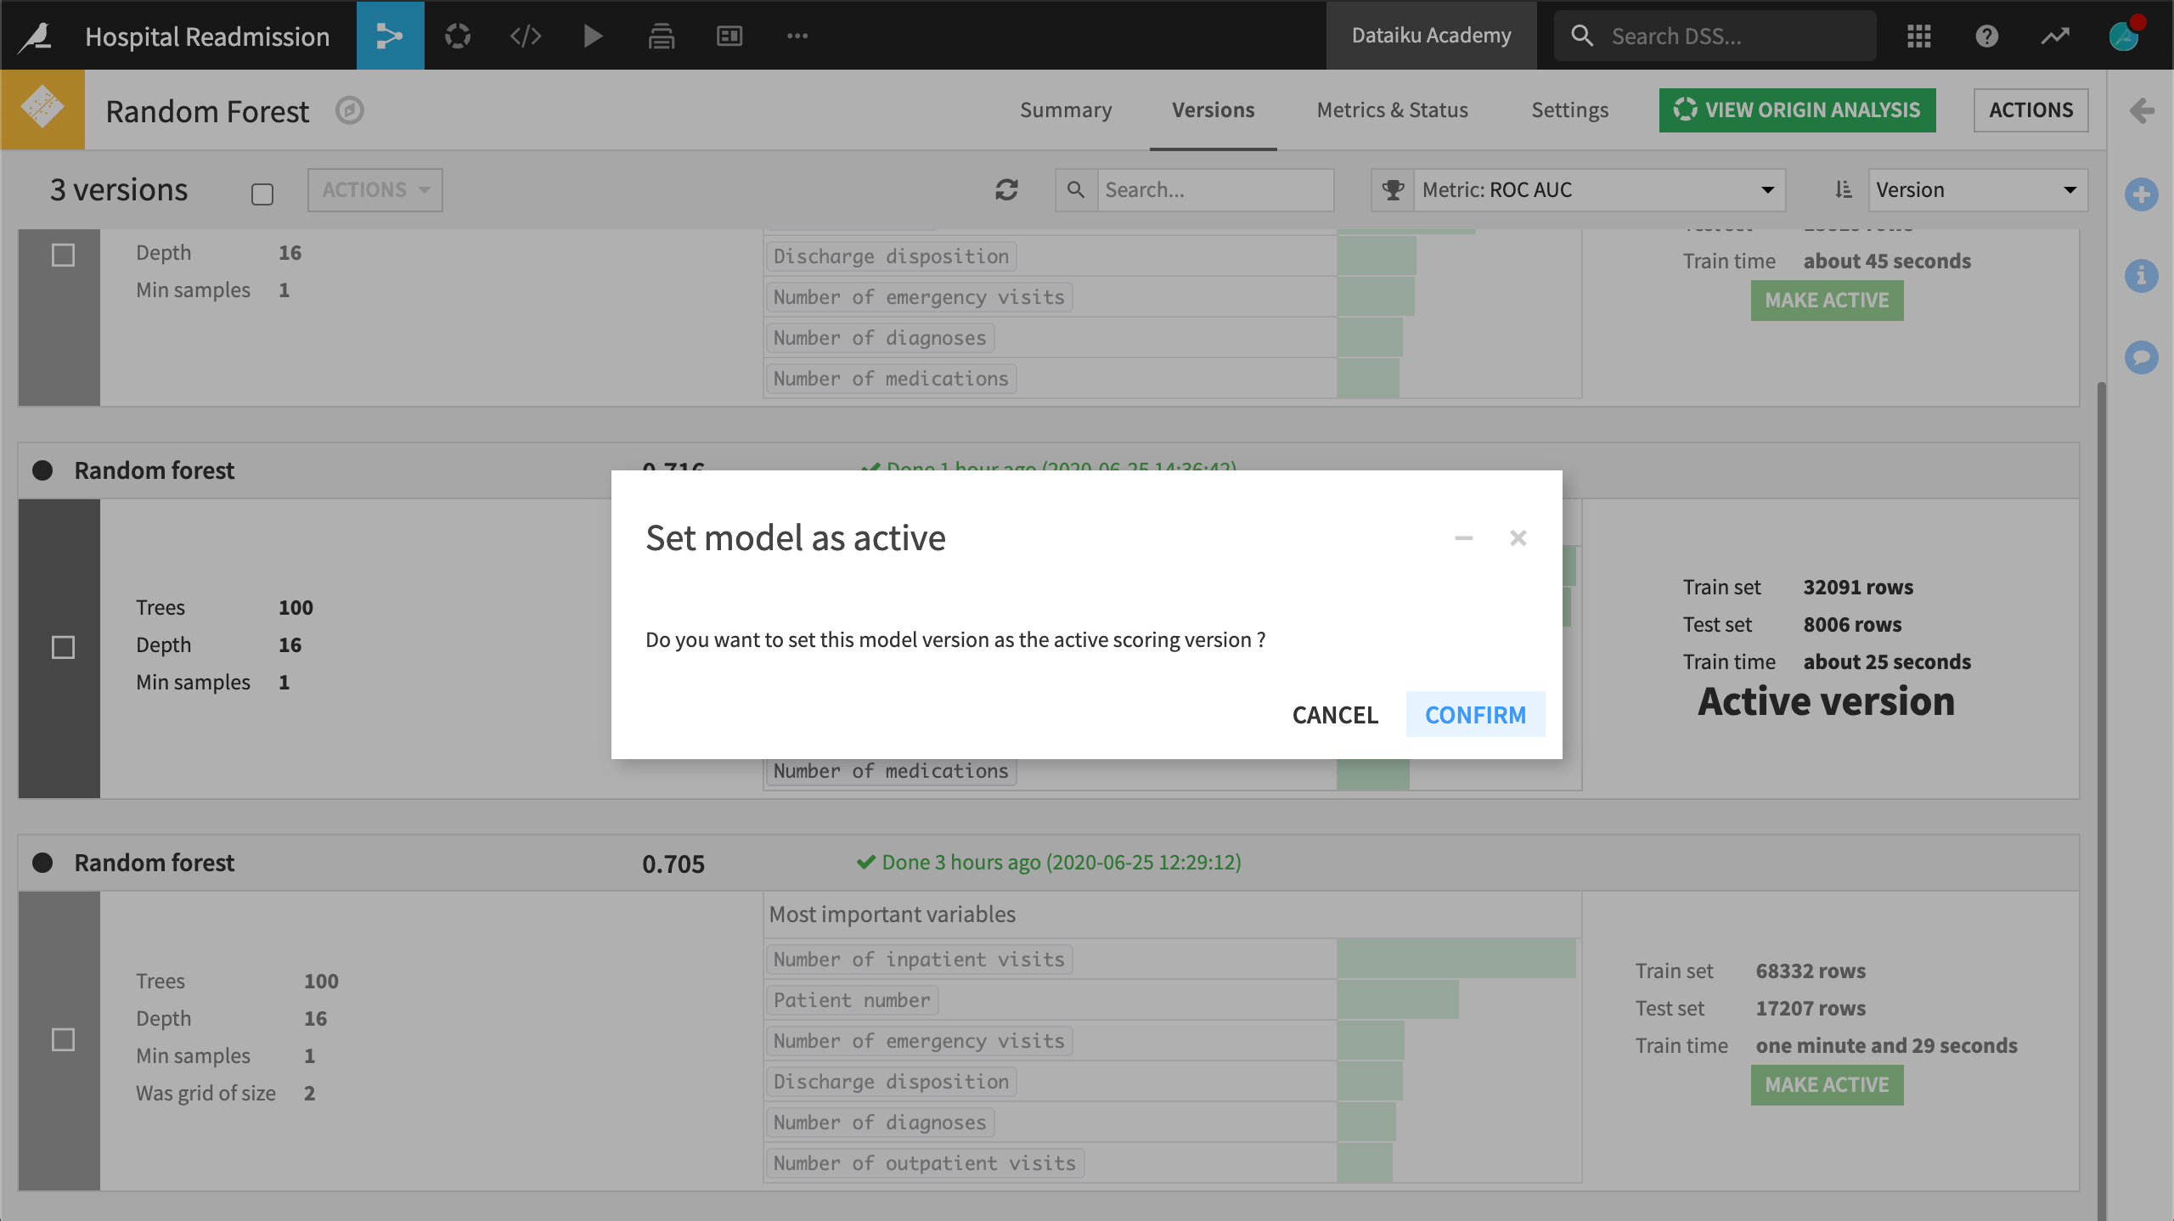Open the Metric: ROC AUC dropdown

point(1599,189)
